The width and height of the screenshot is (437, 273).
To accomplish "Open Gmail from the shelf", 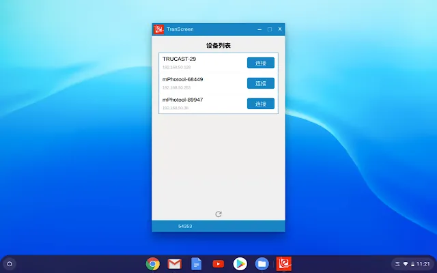I will coord(175,264).
